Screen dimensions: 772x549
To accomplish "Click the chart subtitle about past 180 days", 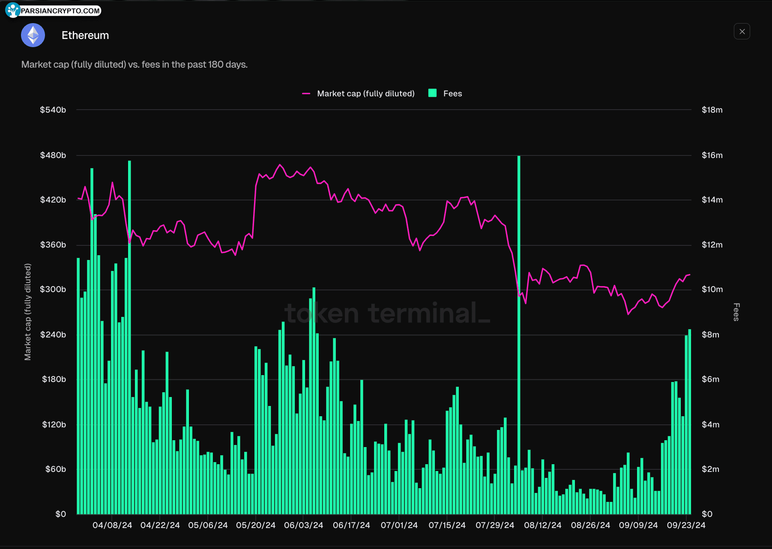I will pyautogui.click(x=135, y=64).
